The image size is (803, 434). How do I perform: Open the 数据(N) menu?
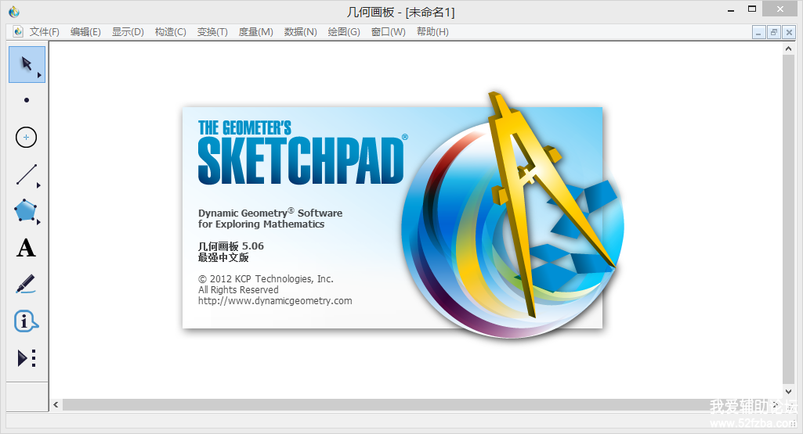pyautogui.click(x=301, y=32)
